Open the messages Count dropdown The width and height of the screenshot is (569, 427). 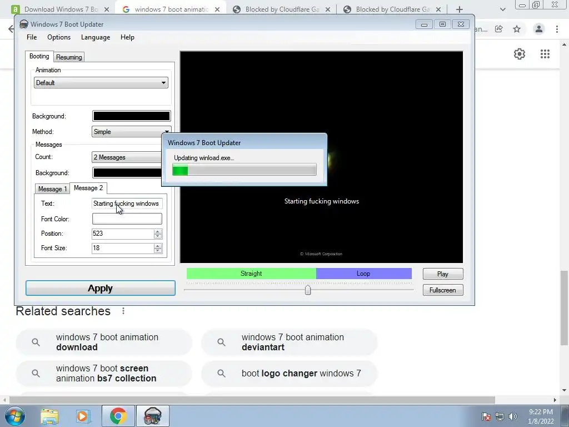tap(127, 157)
